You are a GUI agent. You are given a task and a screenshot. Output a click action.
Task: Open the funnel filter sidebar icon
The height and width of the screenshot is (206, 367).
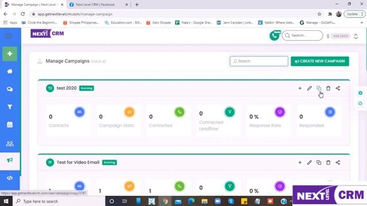point(10,107)
